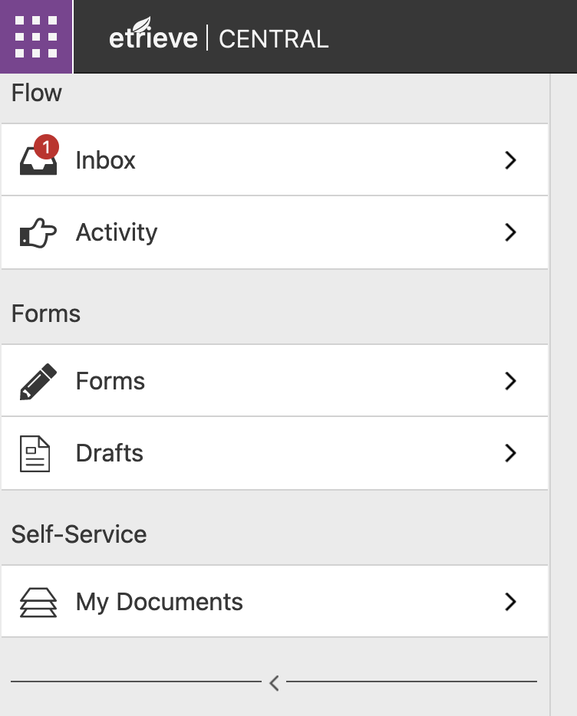577x716 pixels.
Task: Collapse the sidebar with the bottom arrow
Action: pos(274,682)
